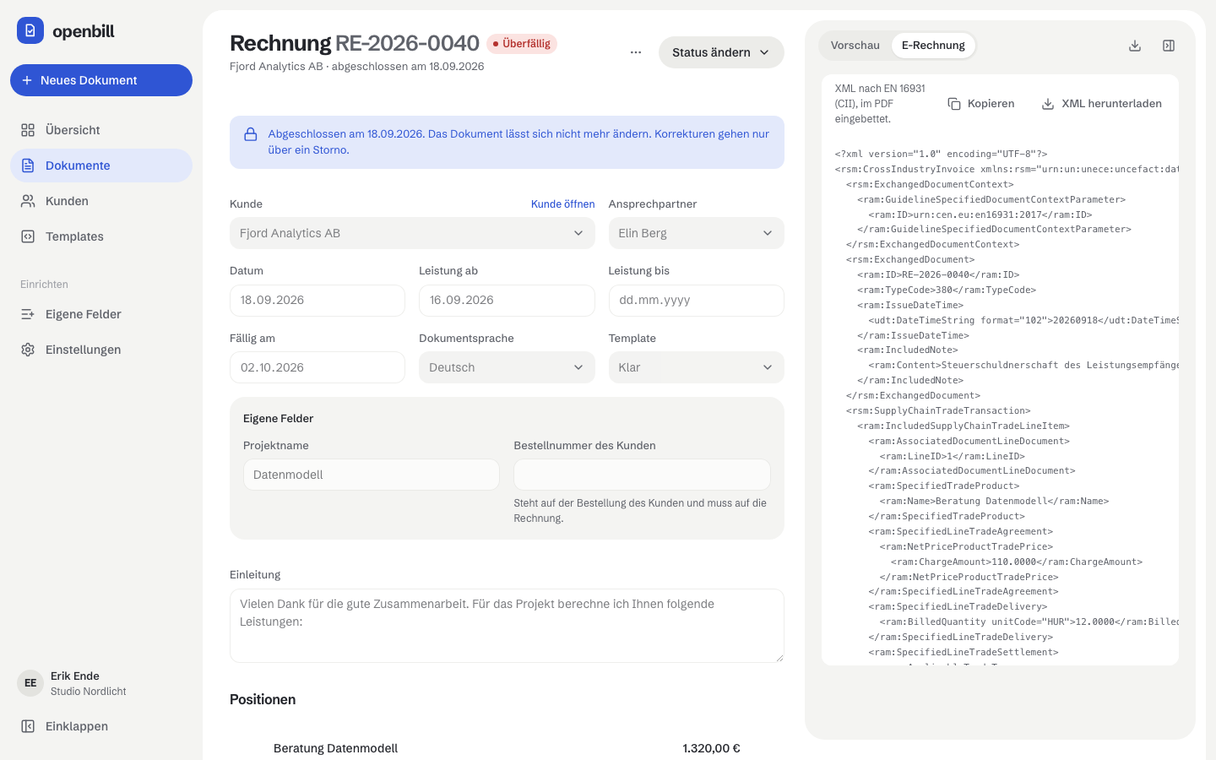Image resolution: width=1216 pixels, height=760 pixels.
Task: Collapse the preview side panel icon
Action: (1169, 46)
